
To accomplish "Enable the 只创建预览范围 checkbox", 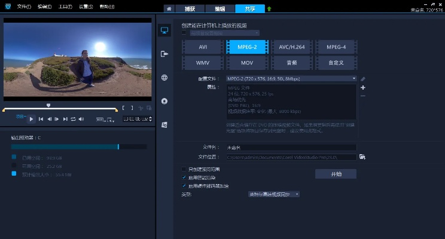I will tap(184, 169).
